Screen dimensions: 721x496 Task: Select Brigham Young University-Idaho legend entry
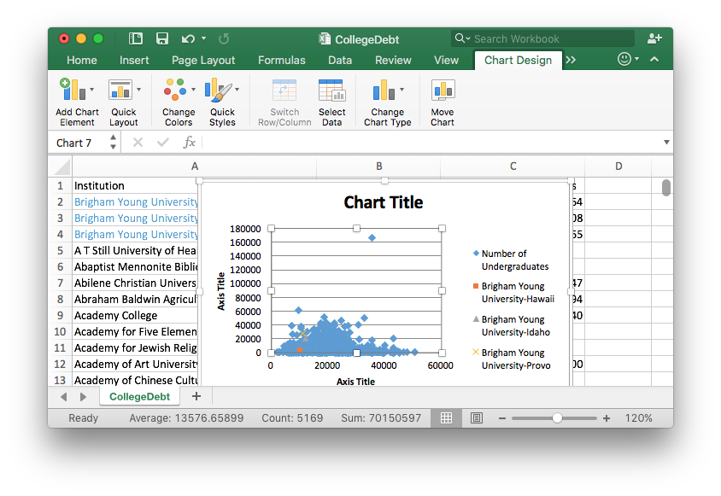512,325
